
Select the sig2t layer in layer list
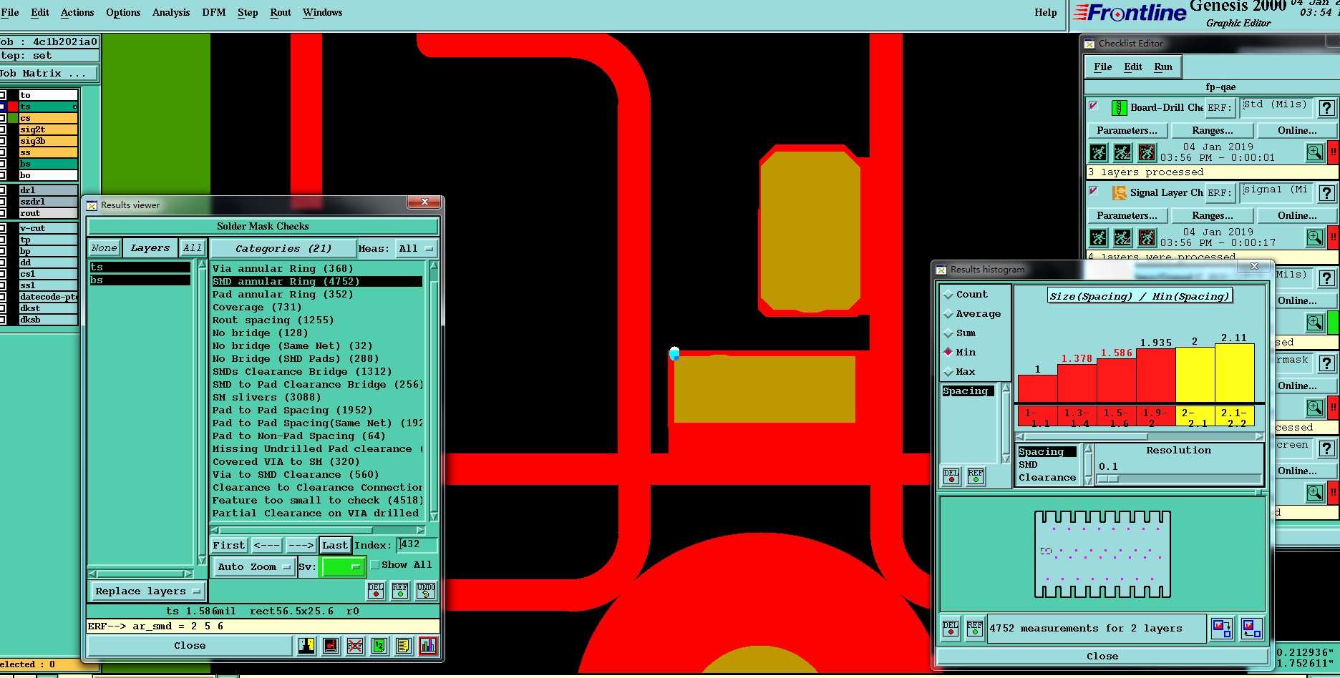pos(49,129)
